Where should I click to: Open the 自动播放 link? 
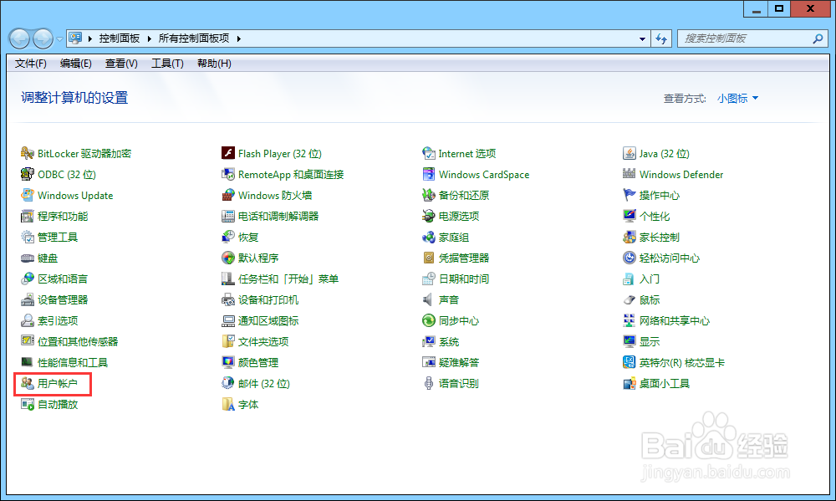(x=58, y=405)
